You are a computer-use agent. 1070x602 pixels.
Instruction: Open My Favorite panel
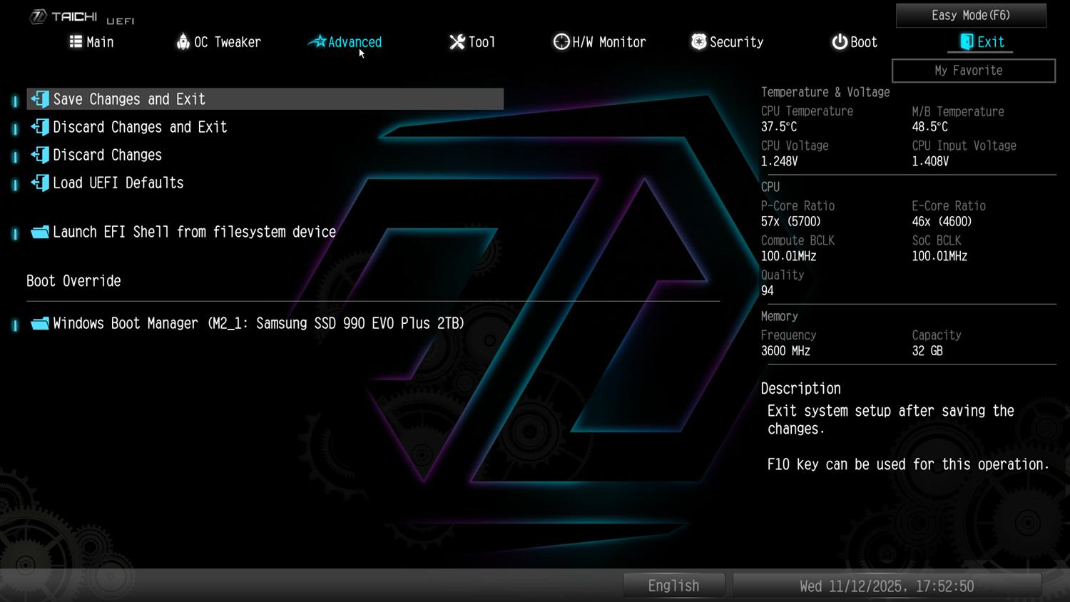click(973, 71)
